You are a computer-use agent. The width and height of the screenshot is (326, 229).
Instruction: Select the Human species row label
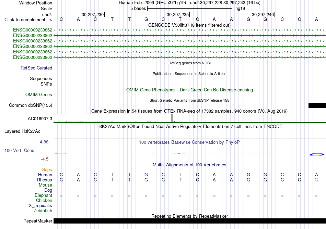[45, 175]
